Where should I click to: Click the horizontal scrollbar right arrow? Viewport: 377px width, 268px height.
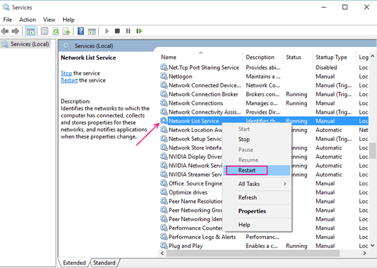pos(364,253)
